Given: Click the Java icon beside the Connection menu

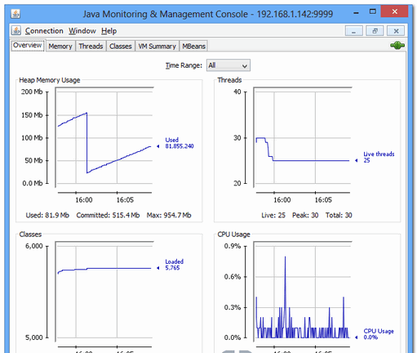Looking at the screenshot, I should coord(16,30).
